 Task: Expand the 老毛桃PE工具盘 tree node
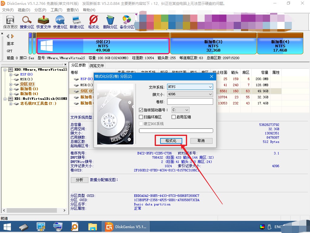(11, 104)
